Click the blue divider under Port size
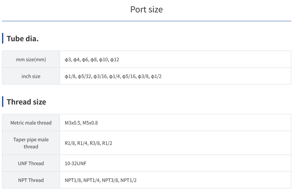Viewport: 293px width, 194px height. (x=146, y=21)
